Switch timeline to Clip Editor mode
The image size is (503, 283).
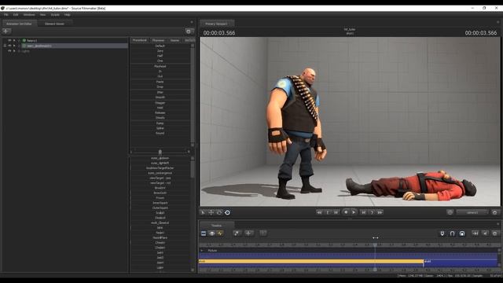coord(204,233)
